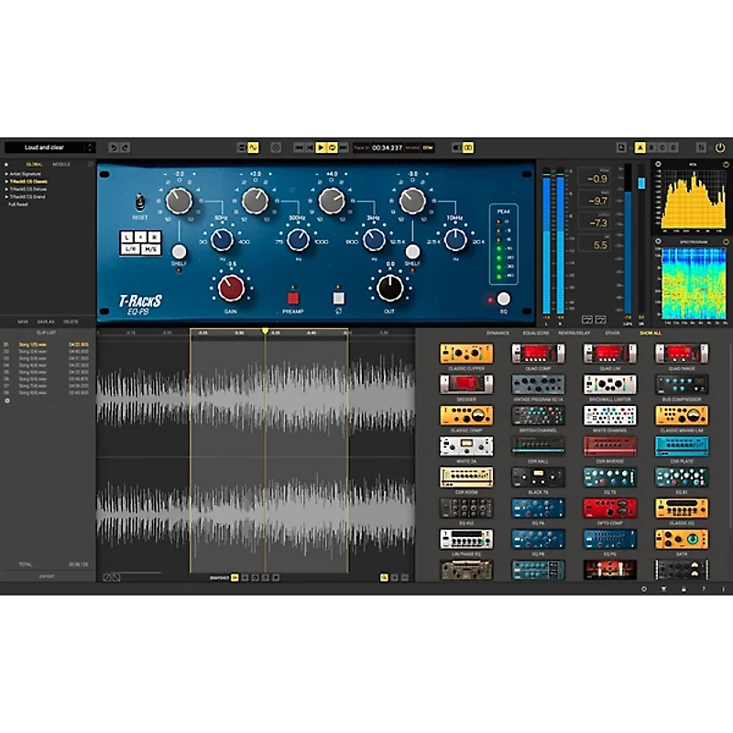Open the MODULE tab in the sidebar
The image size is (733, 733).
(62, 164)
